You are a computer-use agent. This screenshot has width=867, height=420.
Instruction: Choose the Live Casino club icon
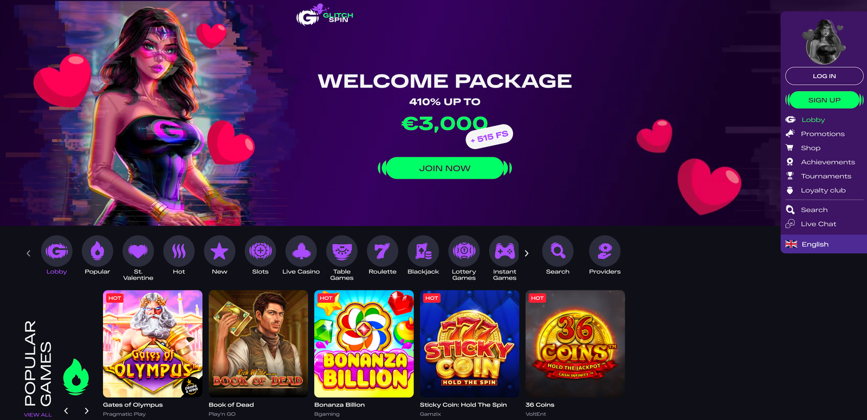click(301, 251)
